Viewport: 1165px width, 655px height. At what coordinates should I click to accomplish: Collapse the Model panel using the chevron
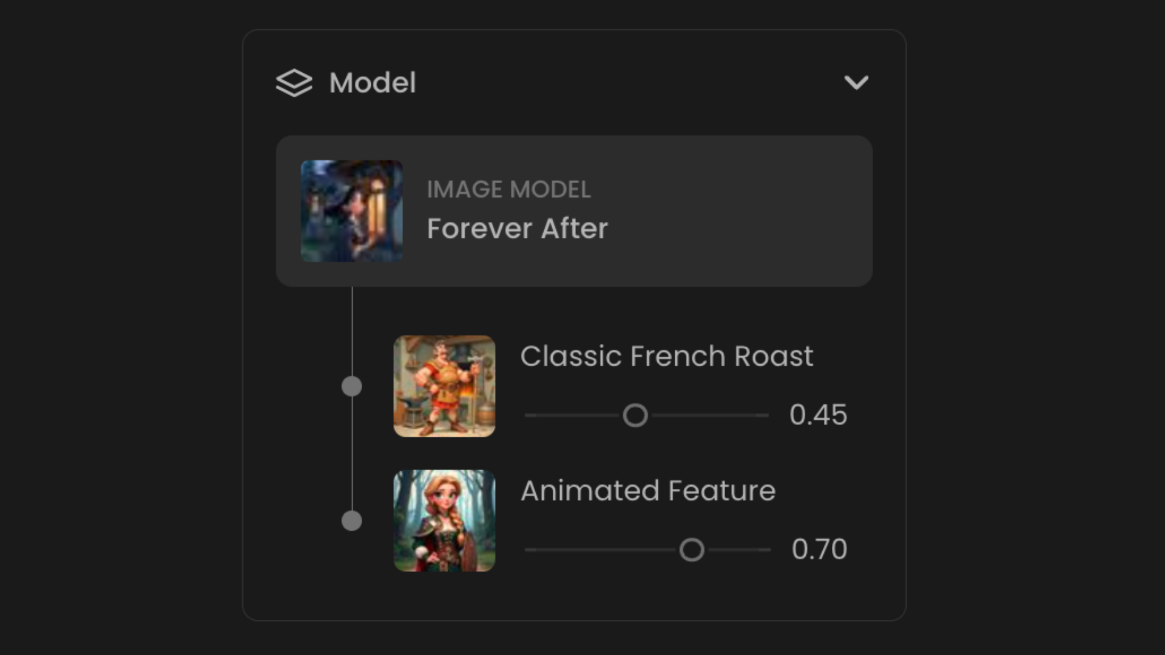[856, 82]
